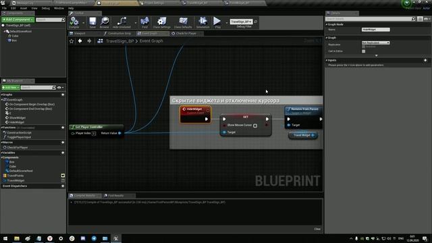Viewport: 432px width, 243px height.
Task: Click the Details search field
Action: pyautogui.click(x=369, y=19)
